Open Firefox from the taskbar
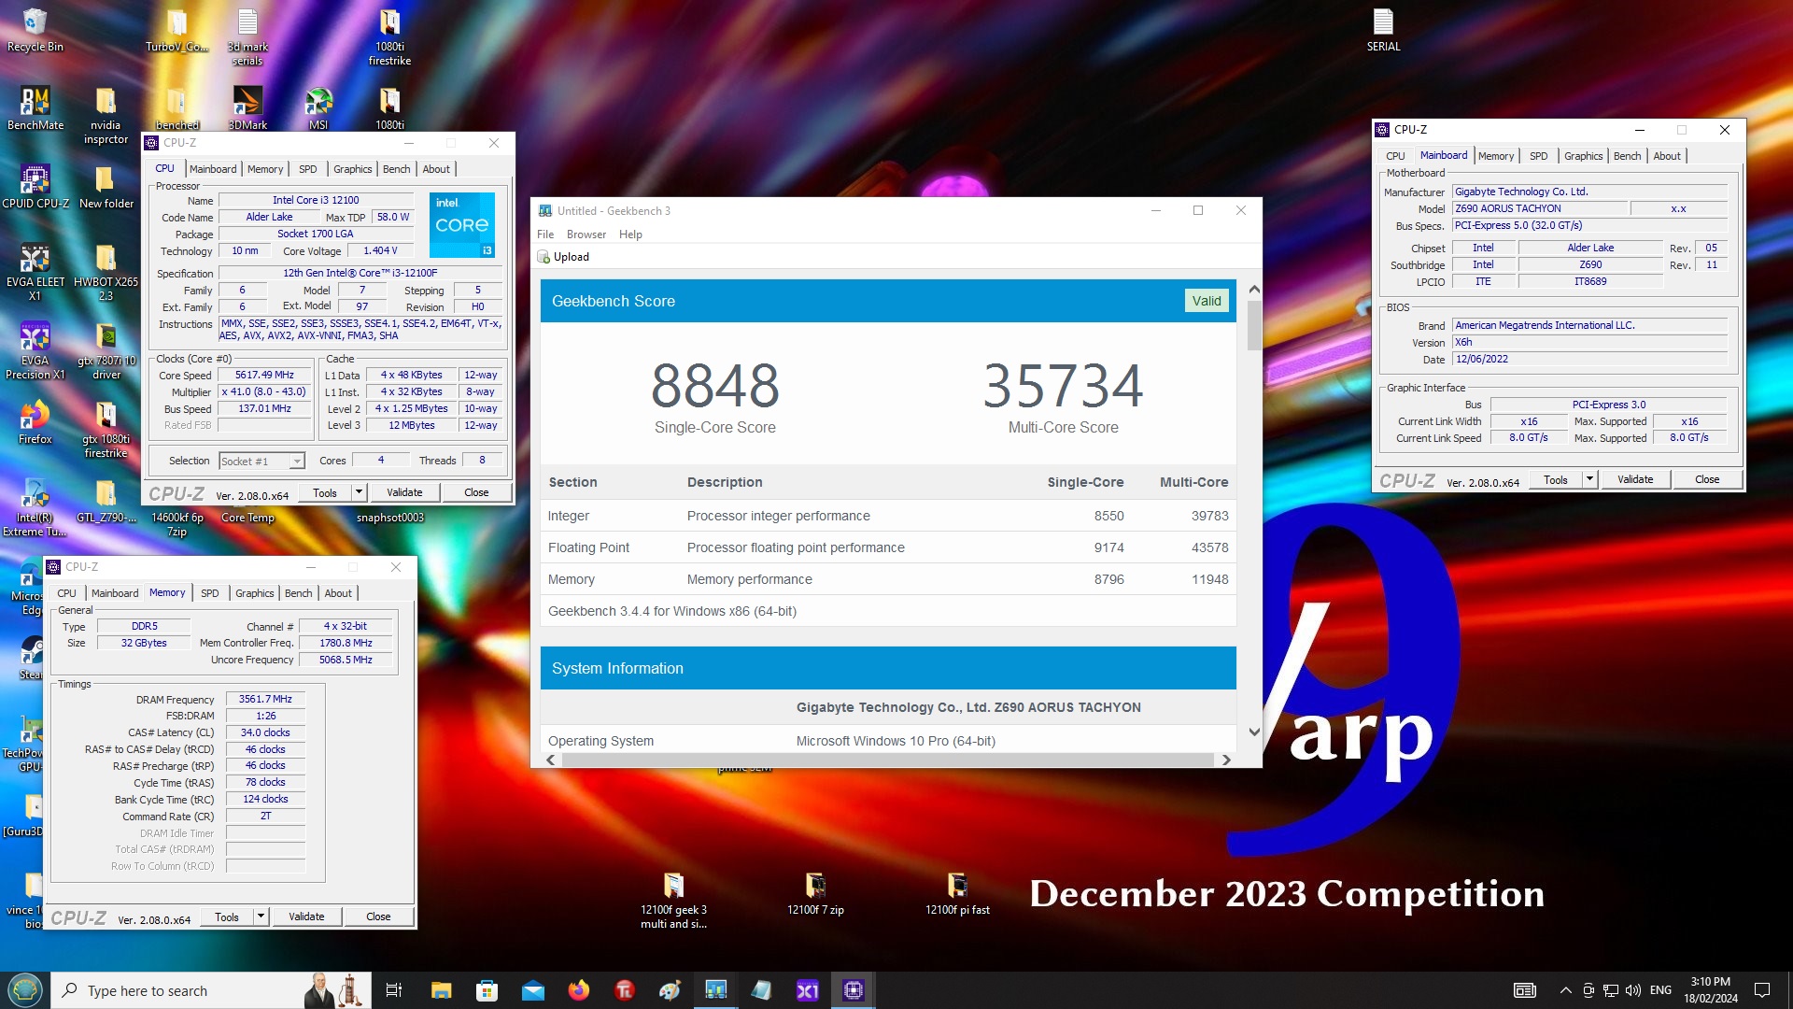 579,990
